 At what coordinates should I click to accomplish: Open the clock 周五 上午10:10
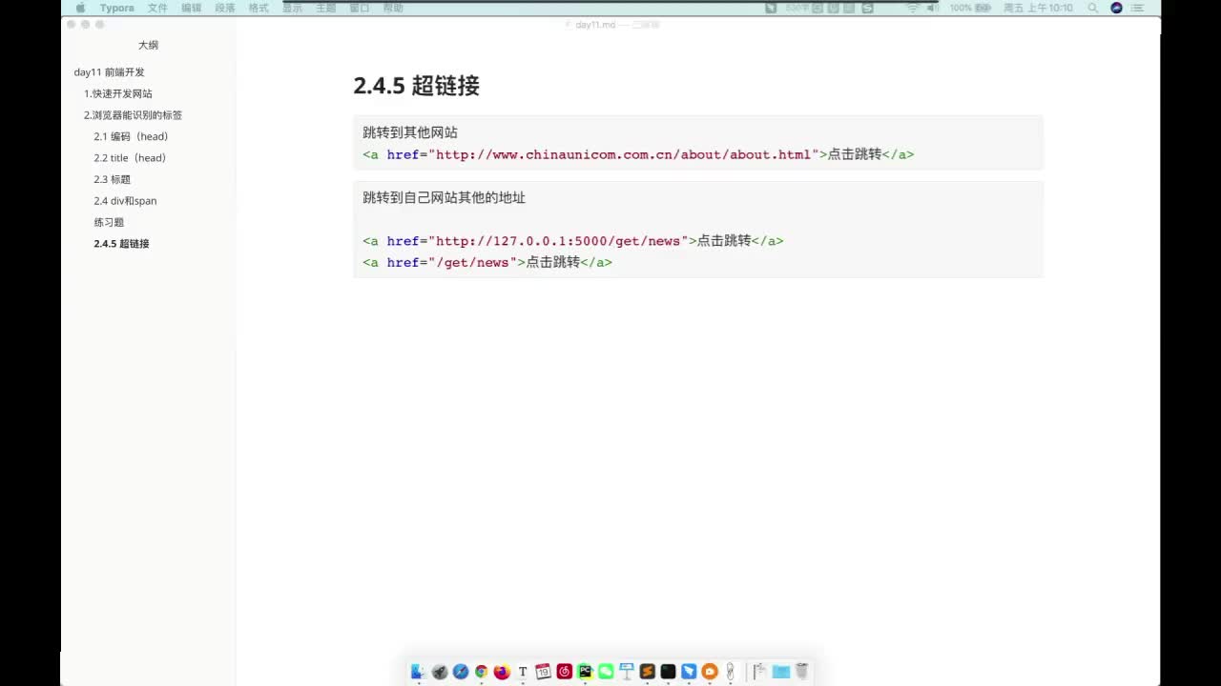point(1038,8)
